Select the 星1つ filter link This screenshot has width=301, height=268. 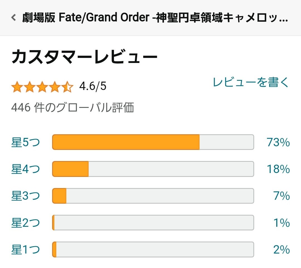[26, 250]
